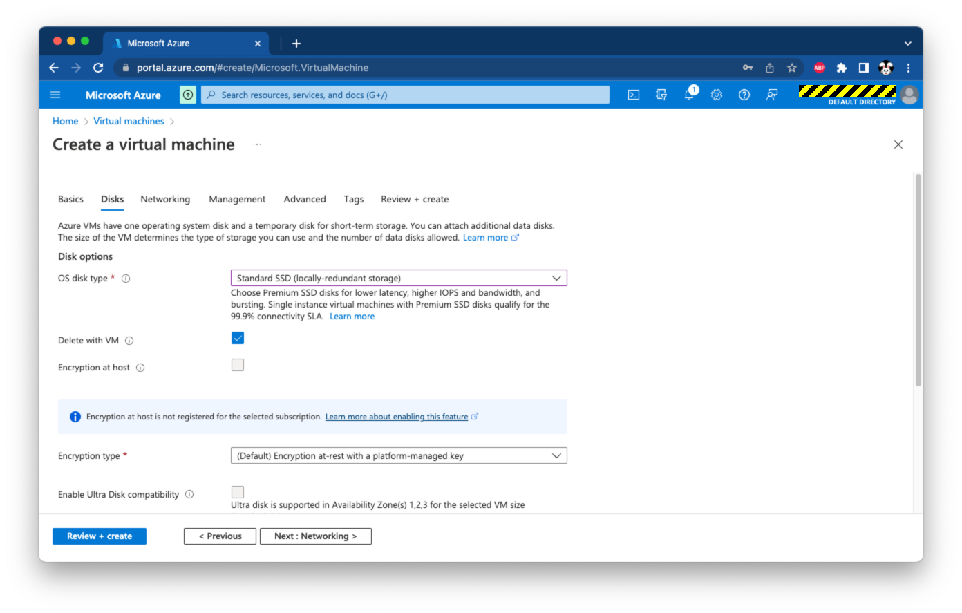
Task: Switch to the Networking tab
Action: click(165, 199)
